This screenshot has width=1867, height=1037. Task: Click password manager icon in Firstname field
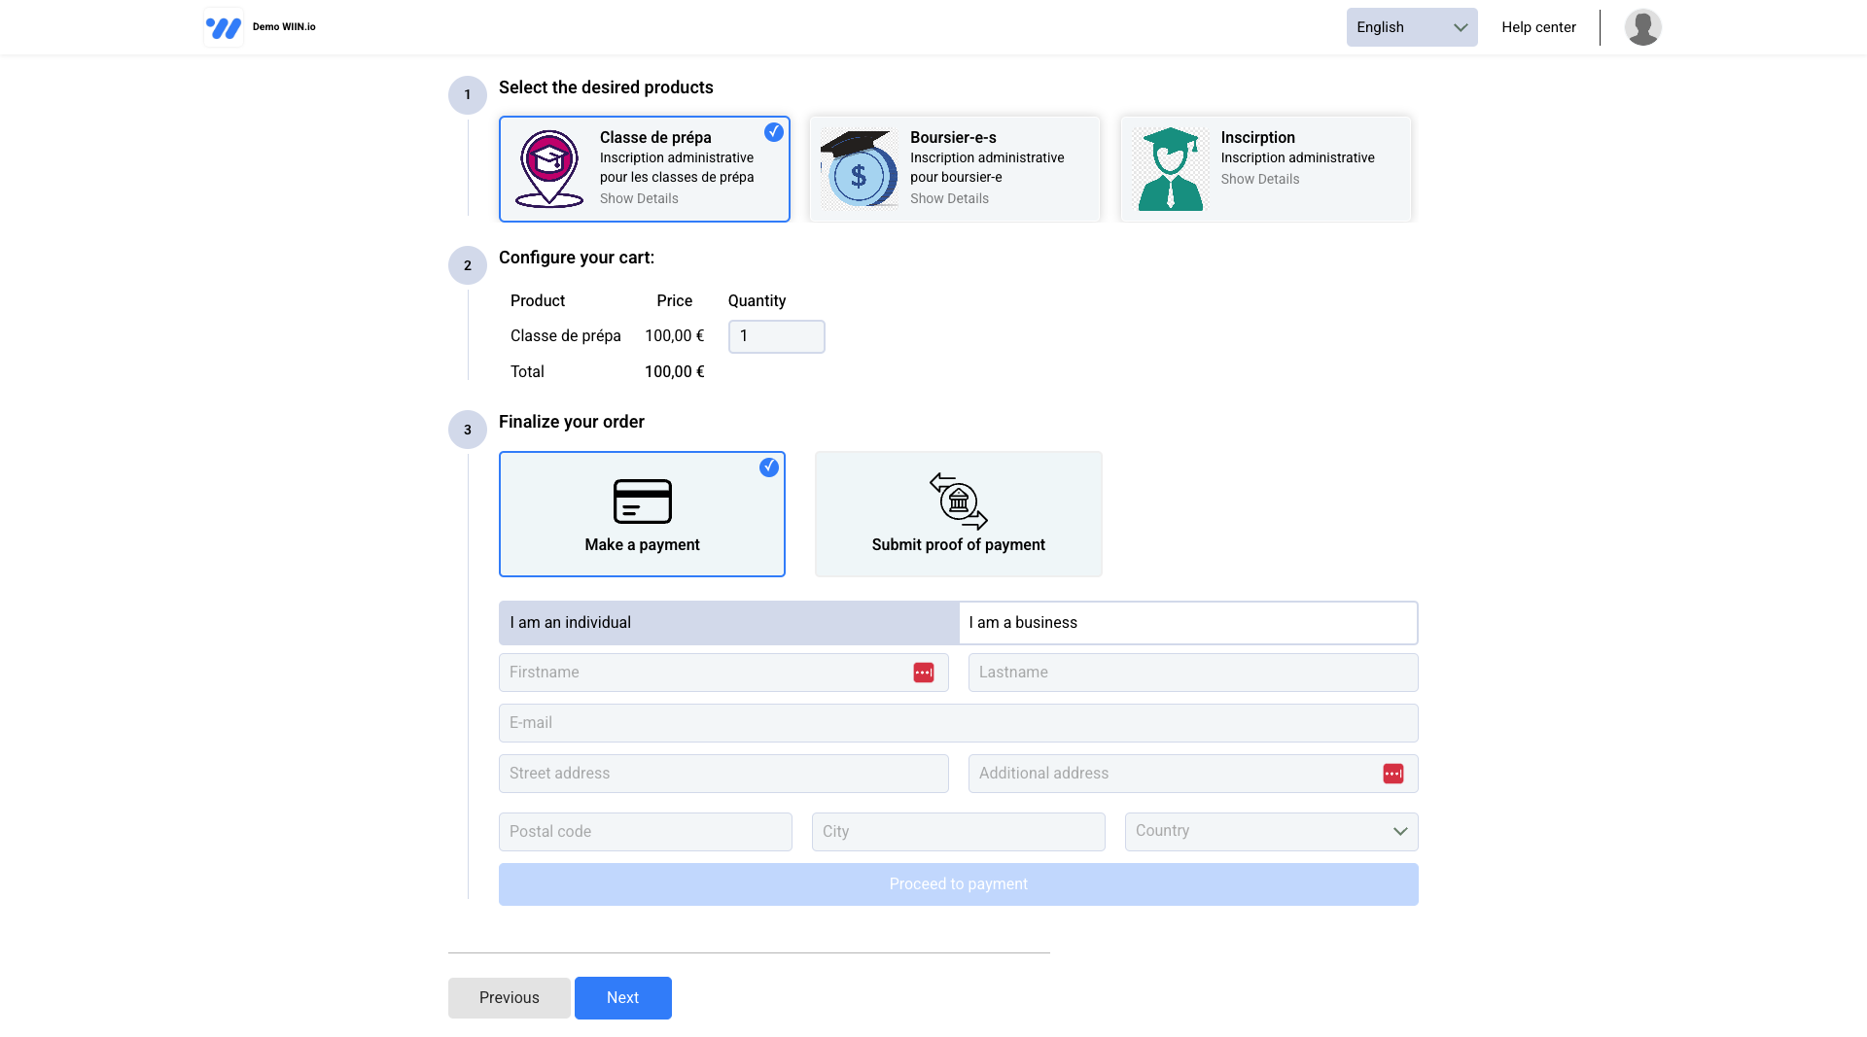click(x=923, y=673)
